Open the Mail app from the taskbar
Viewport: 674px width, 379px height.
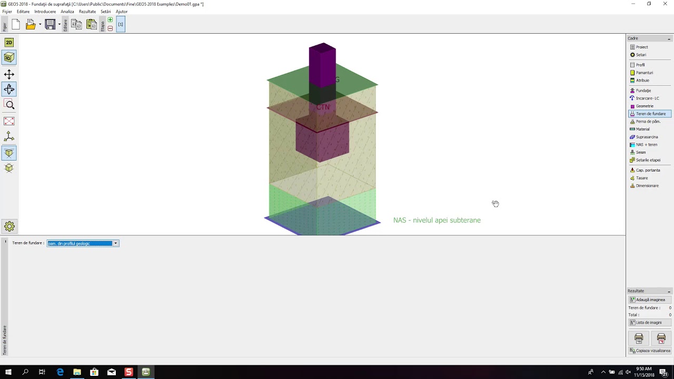point(112,372)
